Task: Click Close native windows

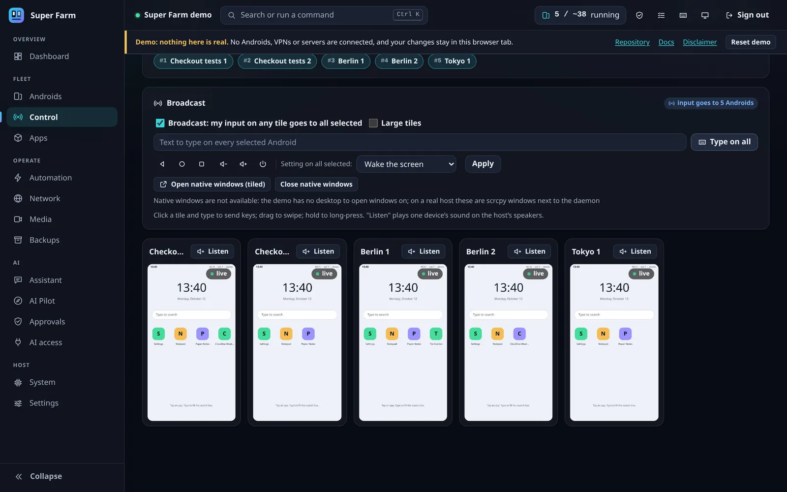Action: click(316, 184)
